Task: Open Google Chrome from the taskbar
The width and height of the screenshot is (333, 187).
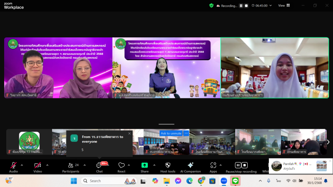Action: tap(201, 181)
